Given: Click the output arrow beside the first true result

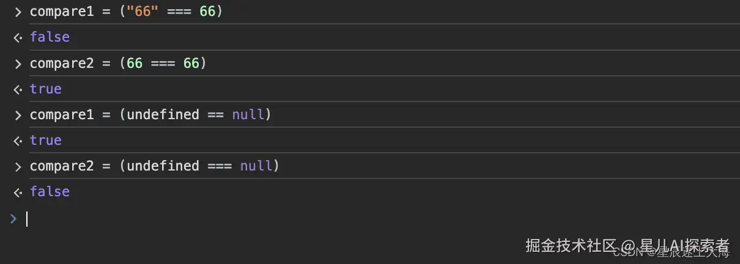Looking at the screenshot, I should (x=18, y=89).
